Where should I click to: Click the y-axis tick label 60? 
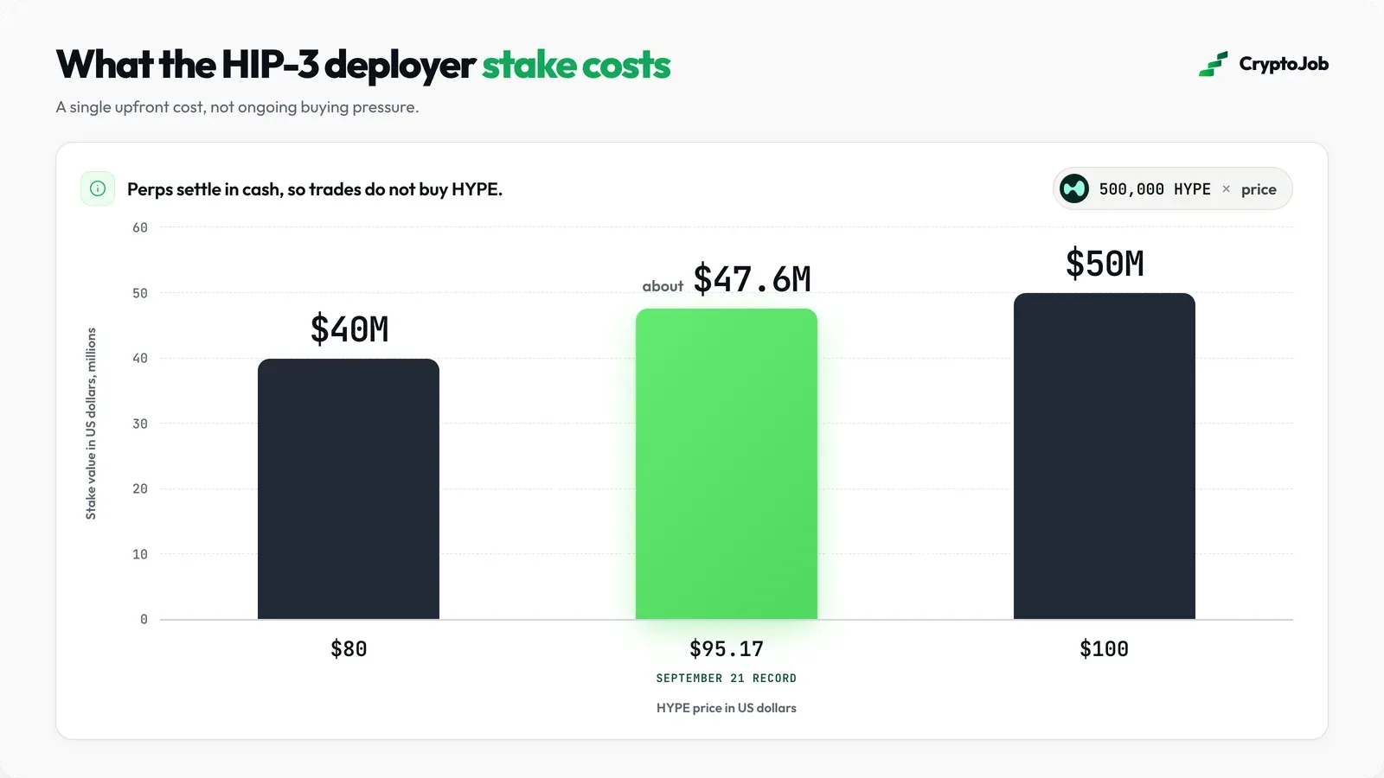(x=140, y=228)
